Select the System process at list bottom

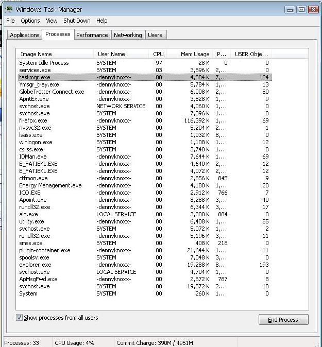click(145, 293)
